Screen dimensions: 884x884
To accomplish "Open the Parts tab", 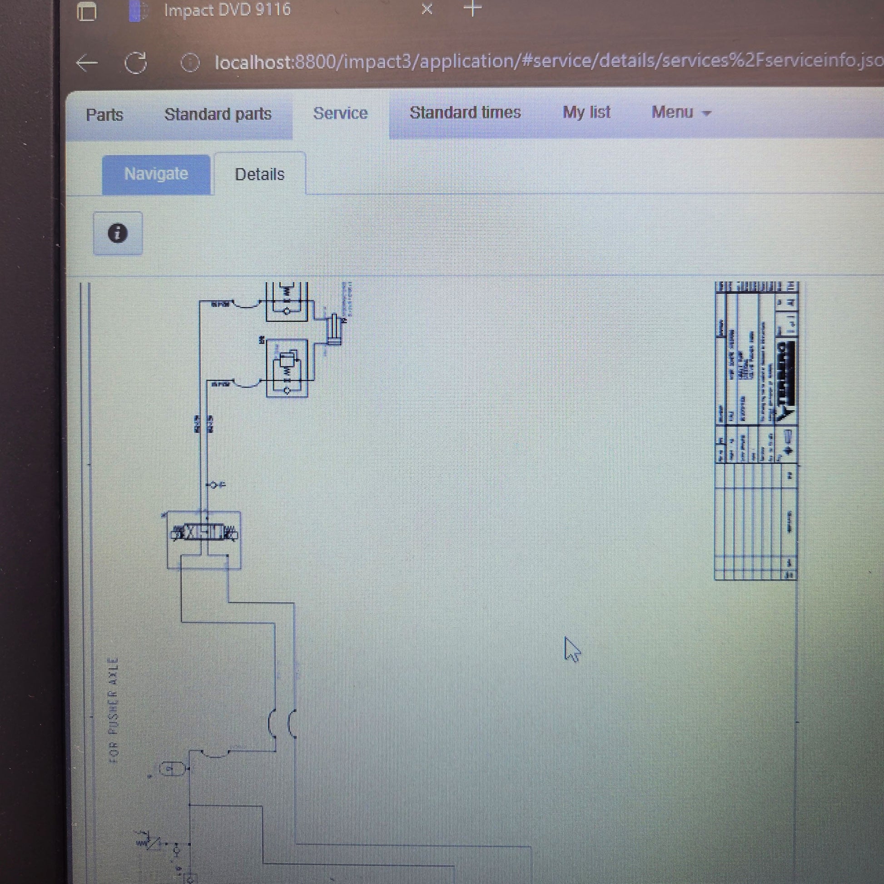I will coord(104,114).
